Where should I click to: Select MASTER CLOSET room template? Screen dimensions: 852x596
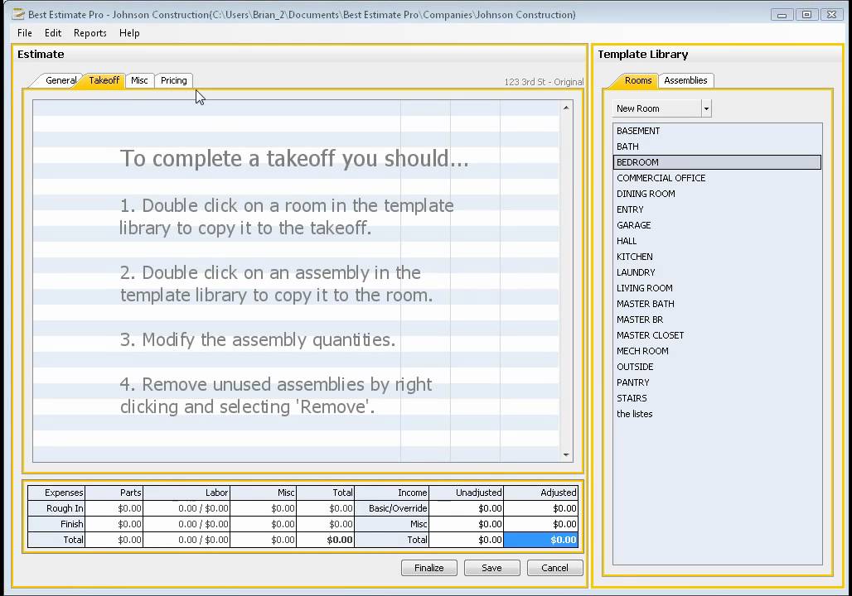coord(717,335)
